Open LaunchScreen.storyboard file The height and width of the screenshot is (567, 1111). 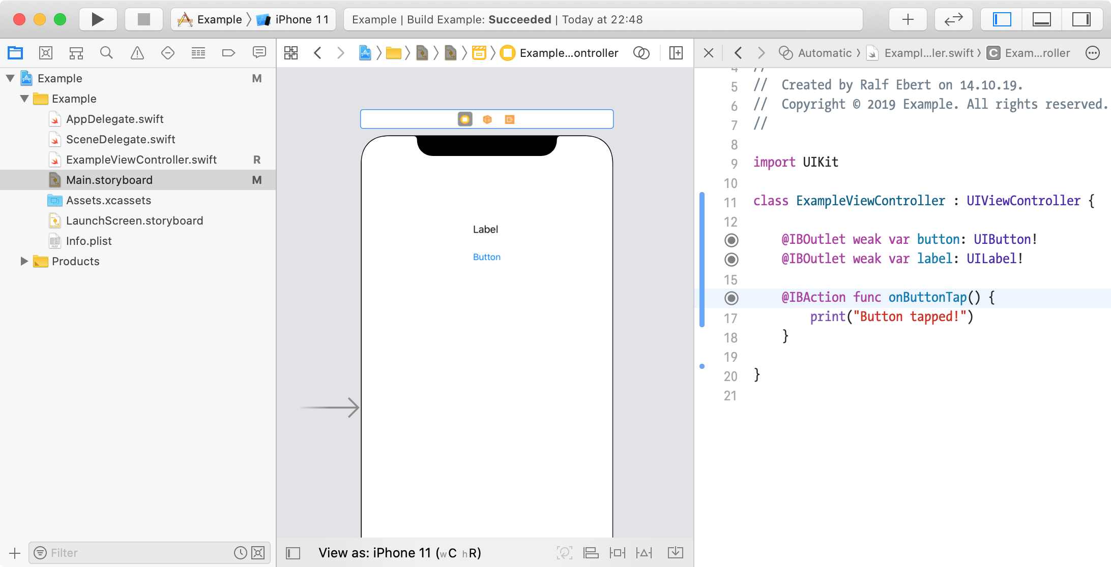(134, 220)
